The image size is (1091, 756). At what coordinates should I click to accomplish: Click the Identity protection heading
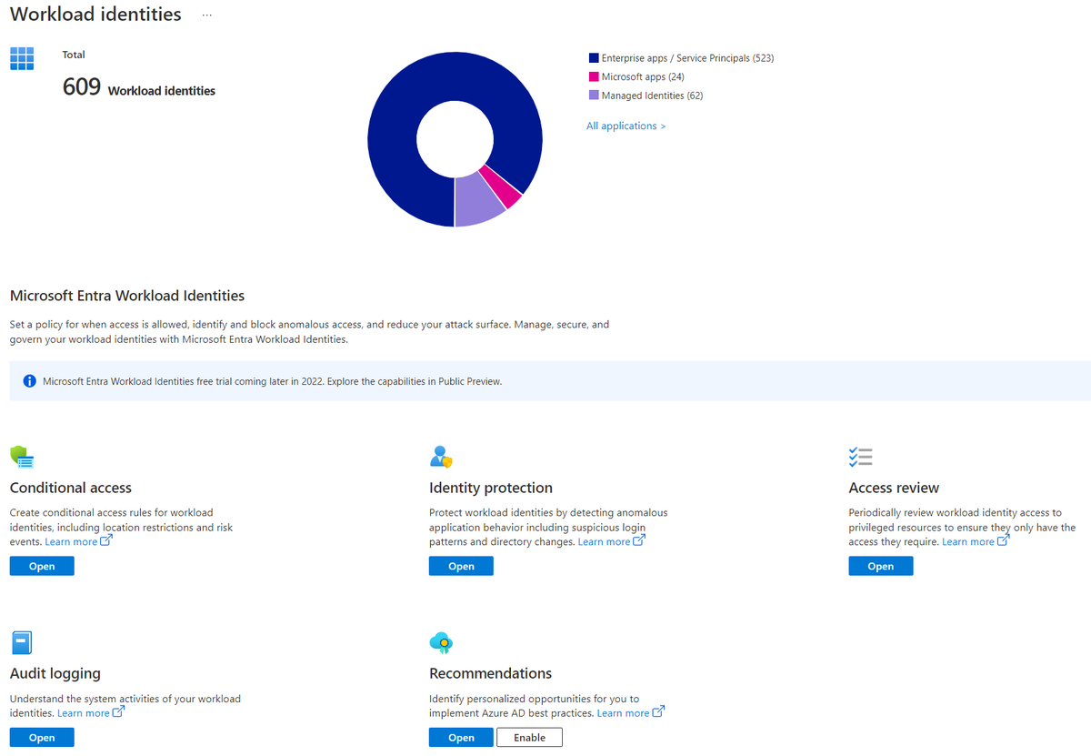pos(491,488)
